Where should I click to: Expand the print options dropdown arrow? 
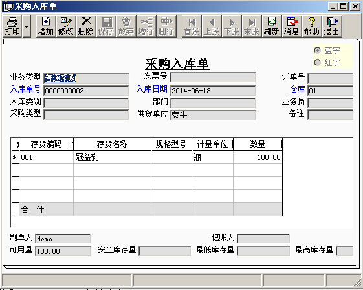point(27,26)
